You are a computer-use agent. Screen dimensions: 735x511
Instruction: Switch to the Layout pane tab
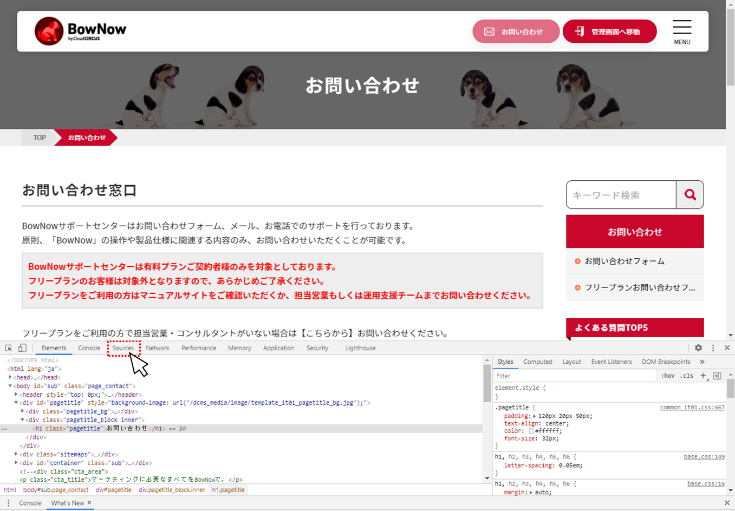pyautogui.click(x=571, y=362)
